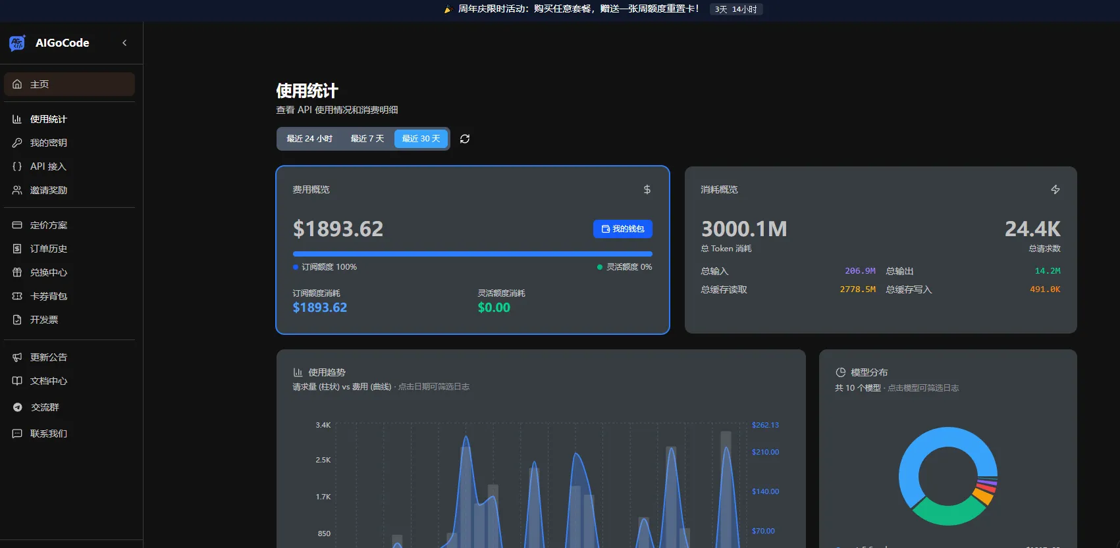Open 定价方案 via its card icon
Screen dimensions: 1120x548
[x=17, y=225]
